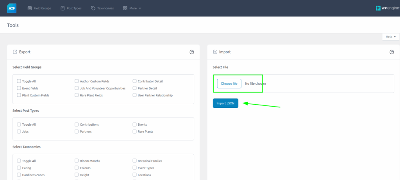Open help icon in Export panel
The image size is (400, 180).
click(x=192, y=52)
